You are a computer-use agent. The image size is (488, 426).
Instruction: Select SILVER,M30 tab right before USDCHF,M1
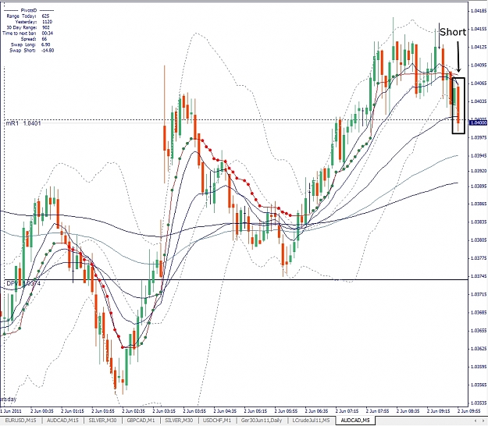pos(179,421)
